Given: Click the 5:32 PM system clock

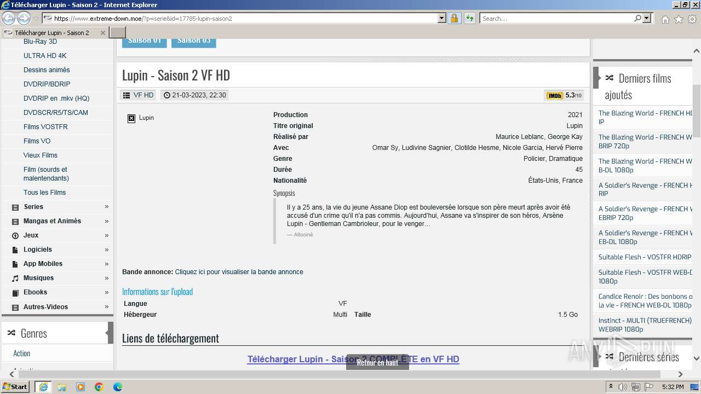Looking at the screenshot, I should 673,387.
